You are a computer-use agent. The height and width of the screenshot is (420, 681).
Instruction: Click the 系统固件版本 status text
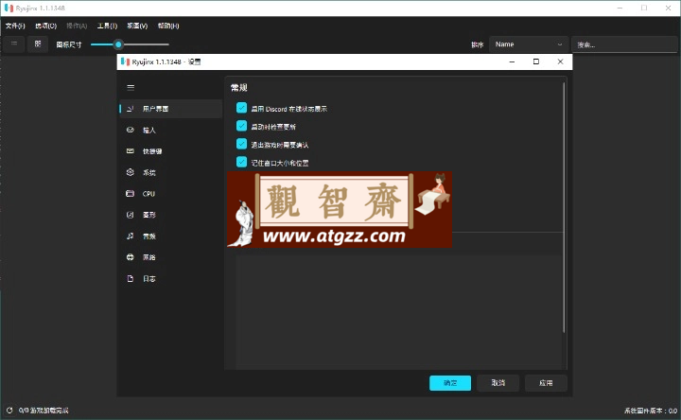point(651,411)
